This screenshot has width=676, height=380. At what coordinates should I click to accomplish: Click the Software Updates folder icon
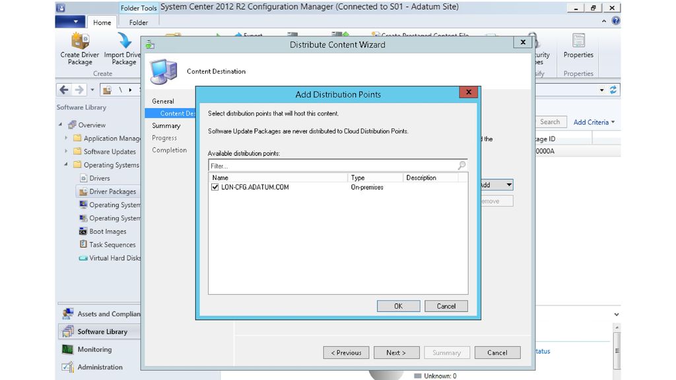pos(77,151)
